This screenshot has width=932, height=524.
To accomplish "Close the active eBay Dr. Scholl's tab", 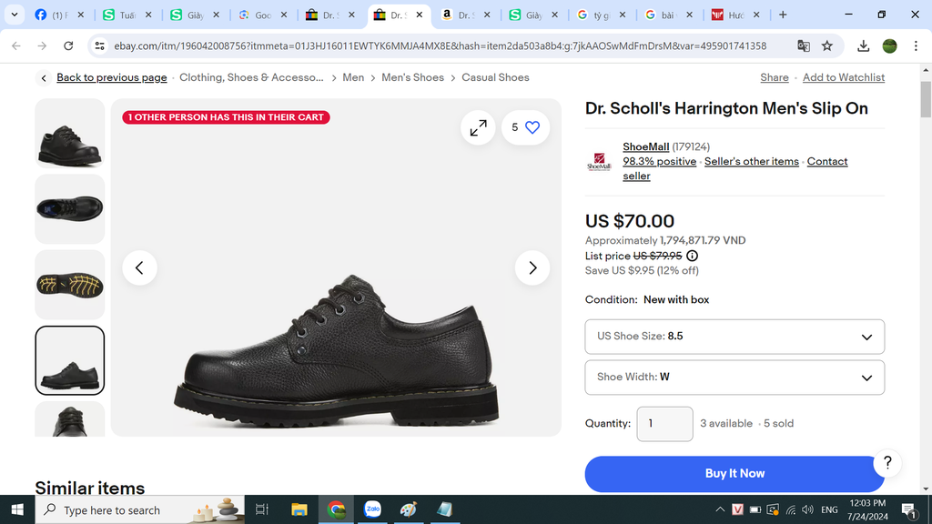I will [x=419, y=15].
